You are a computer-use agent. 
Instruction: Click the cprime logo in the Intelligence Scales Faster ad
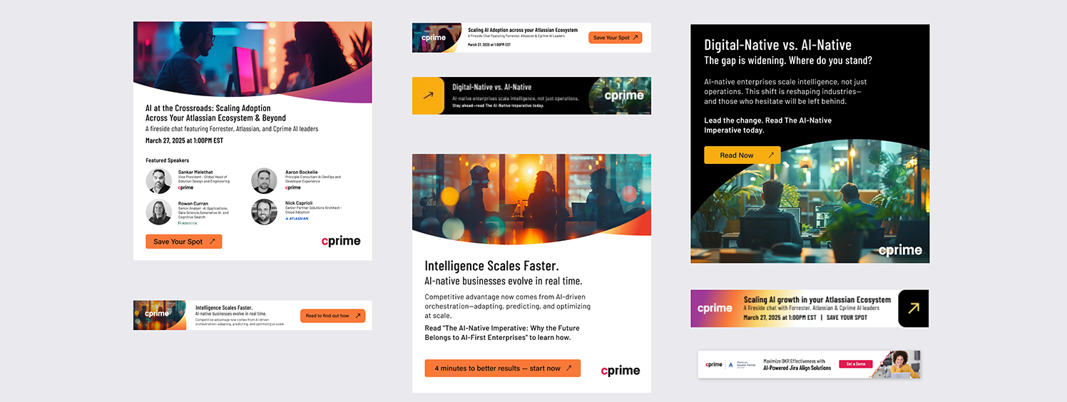click(621, 370)
